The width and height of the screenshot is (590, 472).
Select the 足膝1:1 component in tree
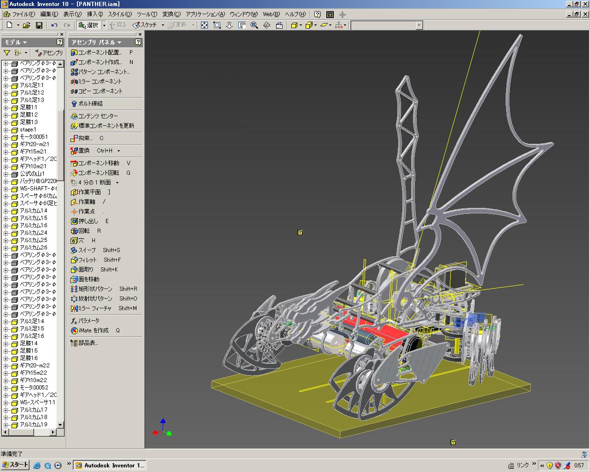[x=28, y=107]
